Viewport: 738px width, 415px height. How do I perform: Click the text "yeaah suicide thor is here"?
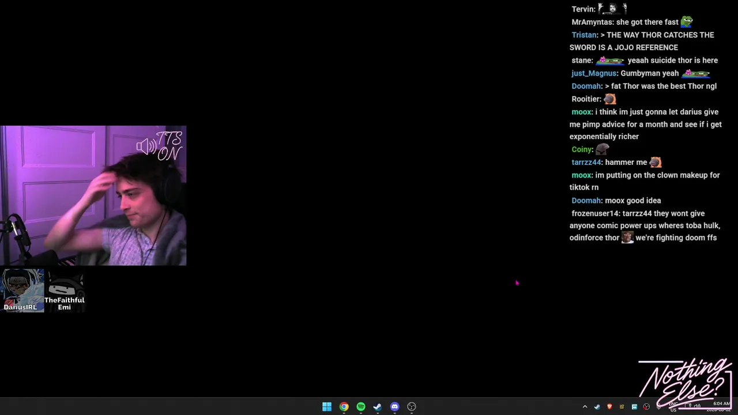tap(673, 60)
